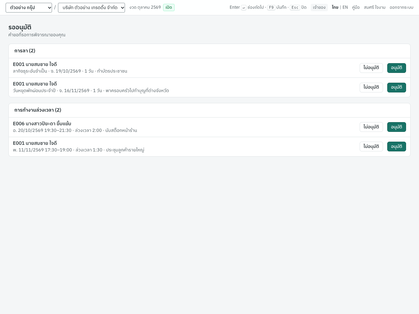Click the ประชุมลูกค้ารายใหญ่ overtime details line
The image size is (419, 314).
coord(79,150)
